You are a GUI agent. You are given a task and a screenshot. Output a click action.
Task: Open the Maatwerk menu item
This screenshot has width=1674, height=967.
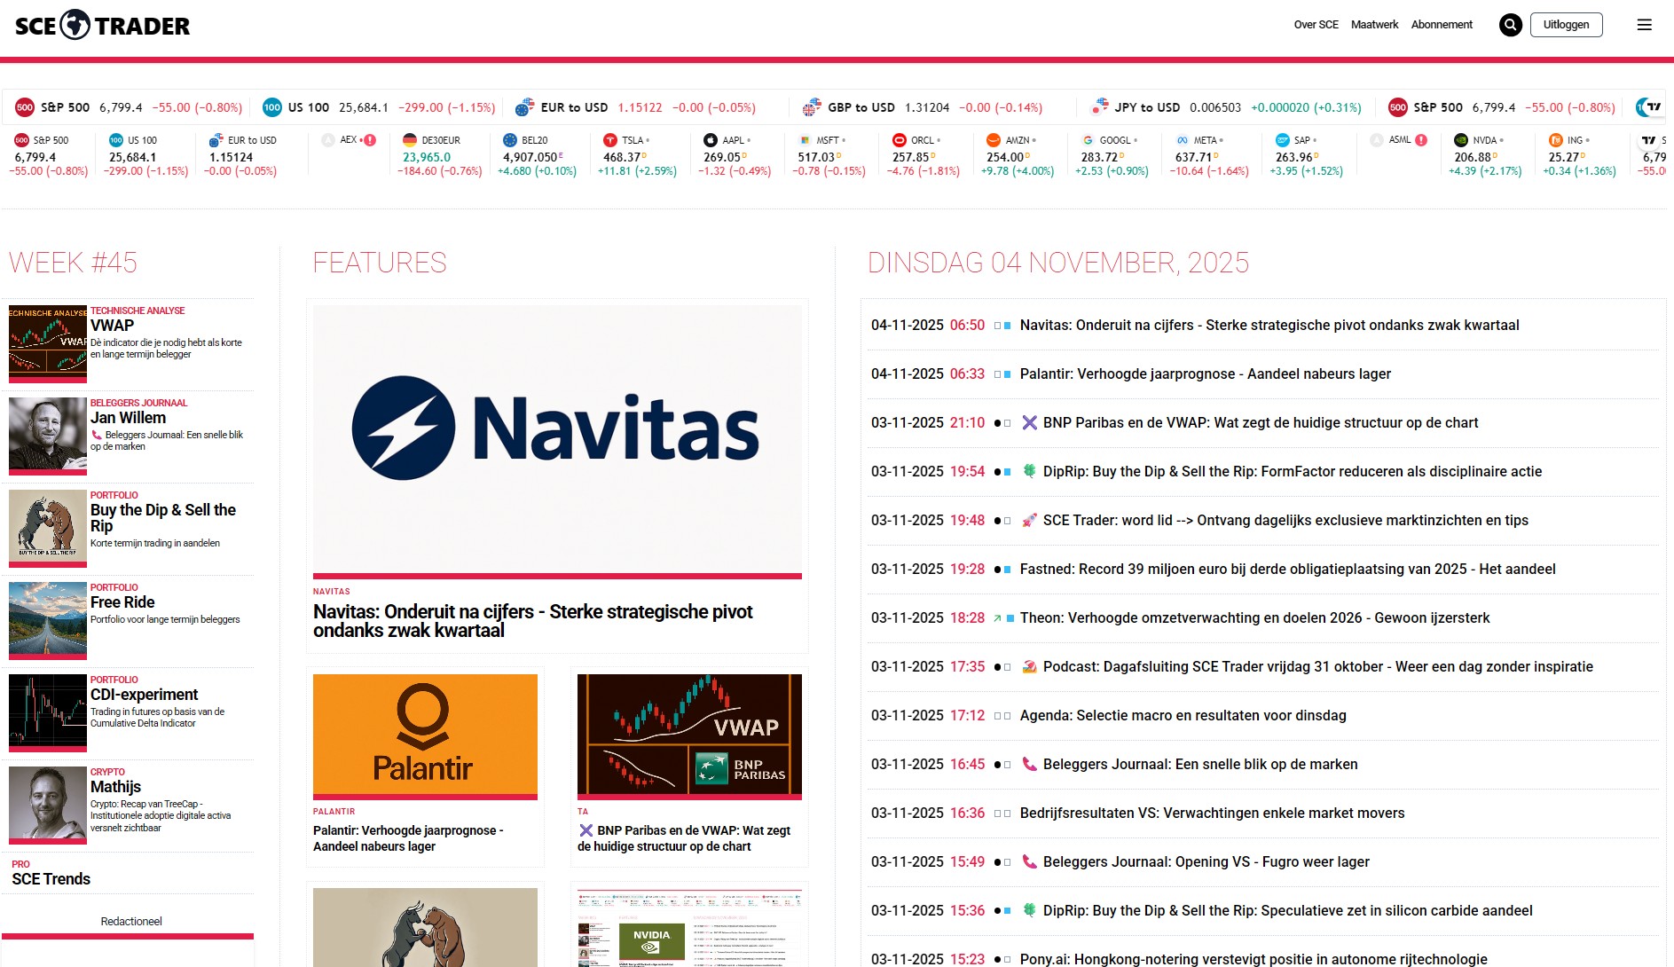pos(1375,25)
